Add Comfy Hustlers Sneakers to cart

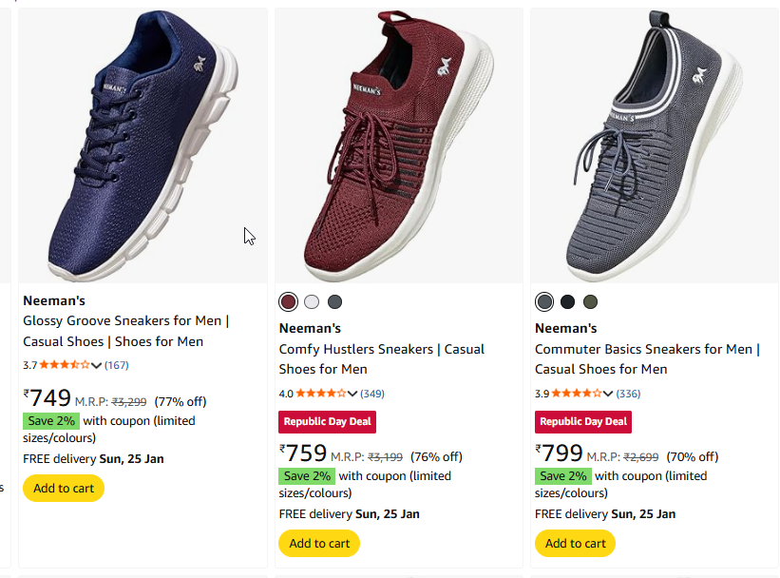(319, 544)
